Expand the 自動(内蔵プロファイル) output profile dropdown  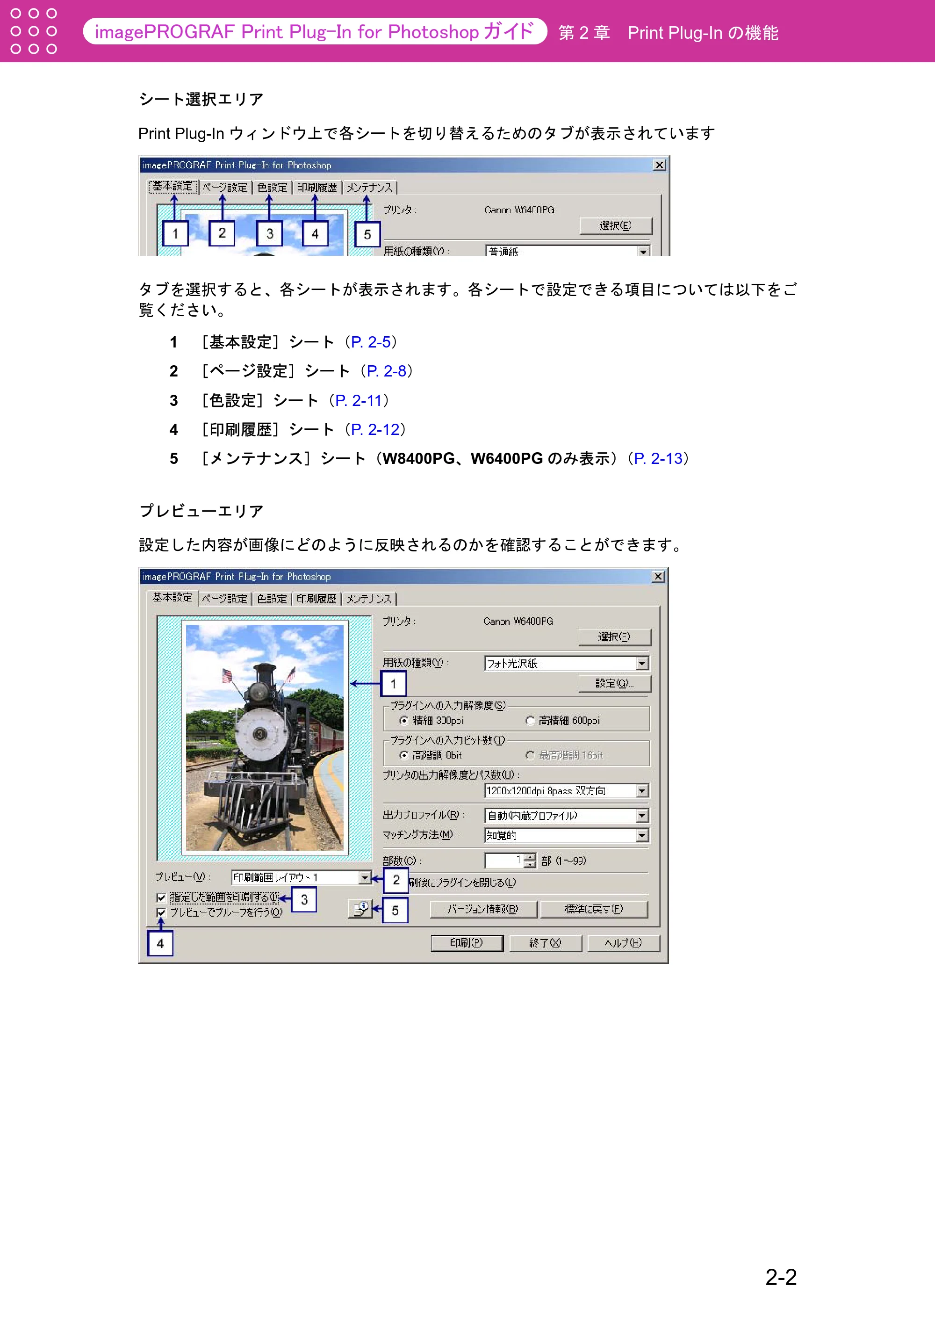coord(567,815)
